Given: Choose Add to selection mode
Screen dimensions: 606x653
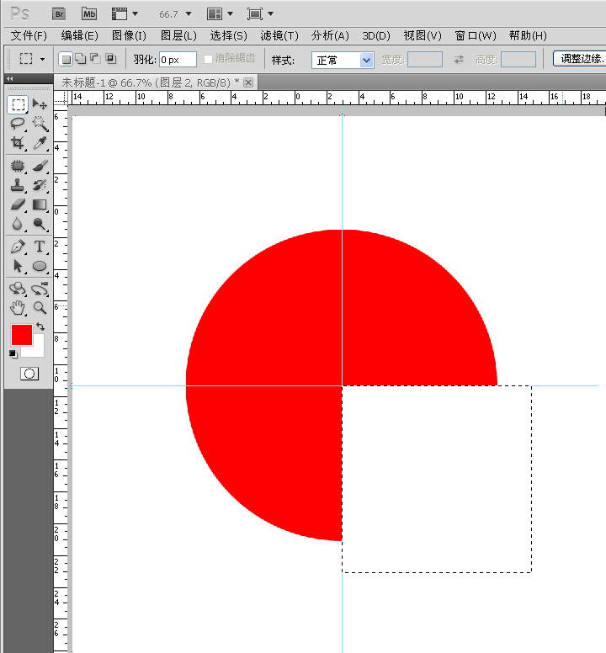Looking at the screenshot, I should [x=81, y=59].
